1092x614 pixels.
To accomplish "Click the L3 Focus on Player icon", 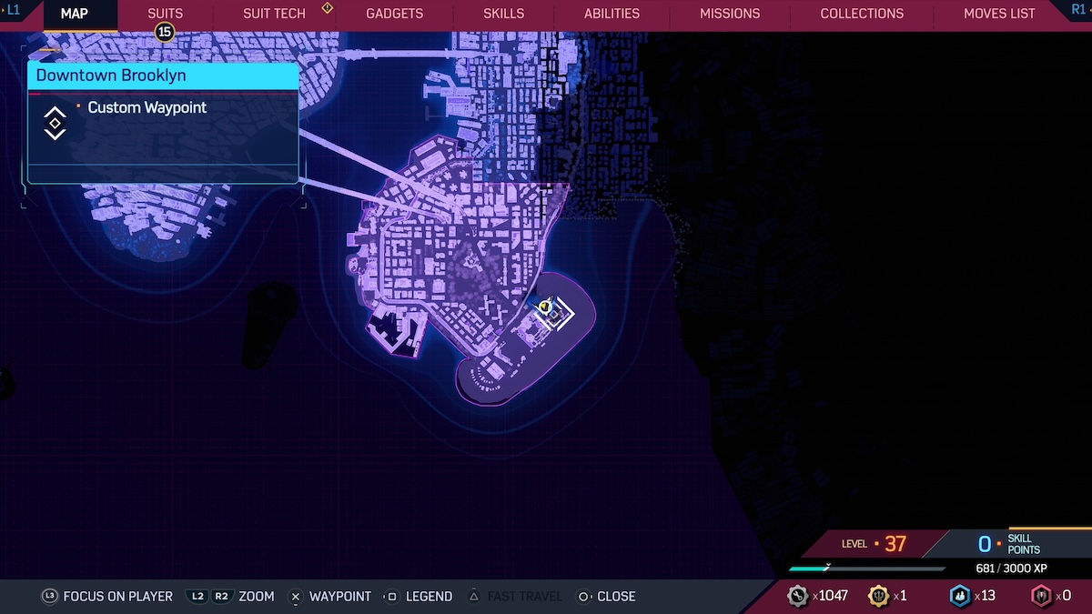I will [50, 597].
